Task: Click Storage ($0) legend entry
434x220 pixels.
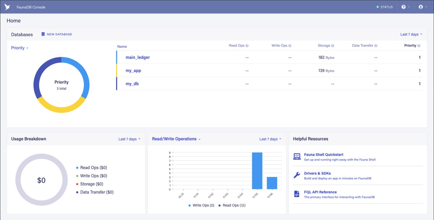Action: [x=90, y=184]
